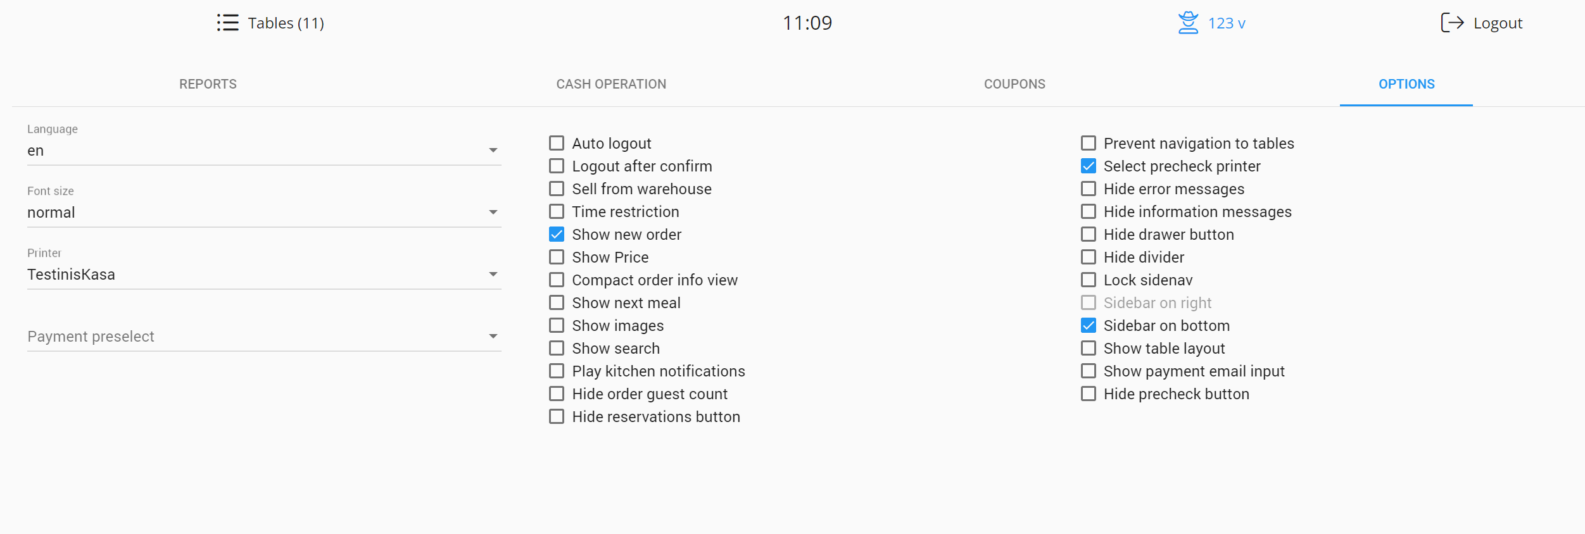1585x534 pixels.
Task: Click the 11:09 clock display
Action: coord(807,23)
